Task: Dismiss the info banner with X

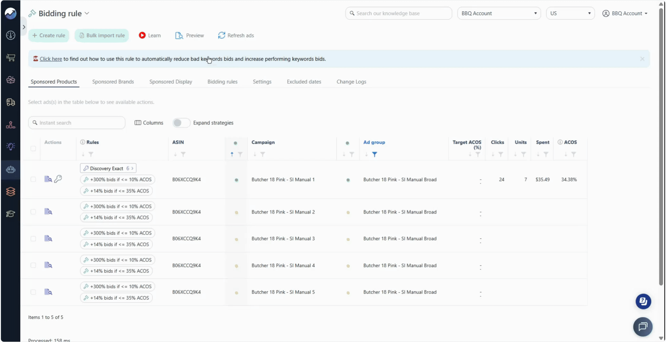Action: tap(642, 59)
